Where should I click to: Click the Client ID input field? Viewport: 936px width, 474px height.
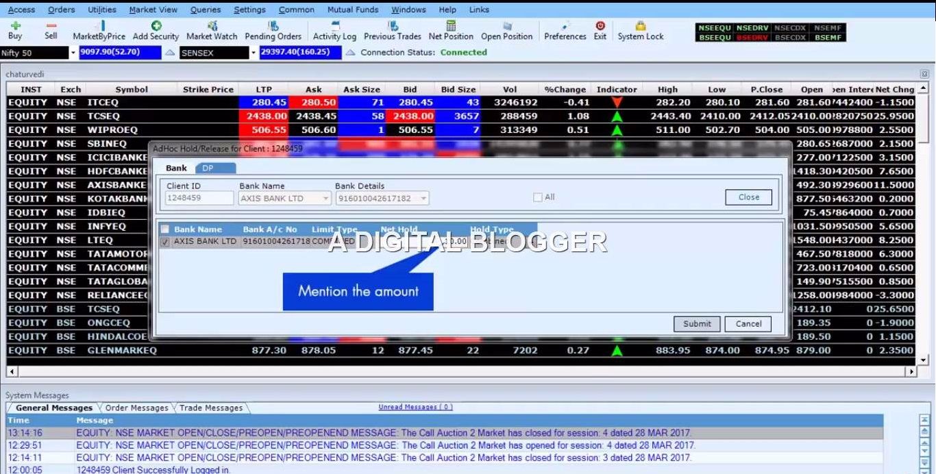tap(199, 198)
